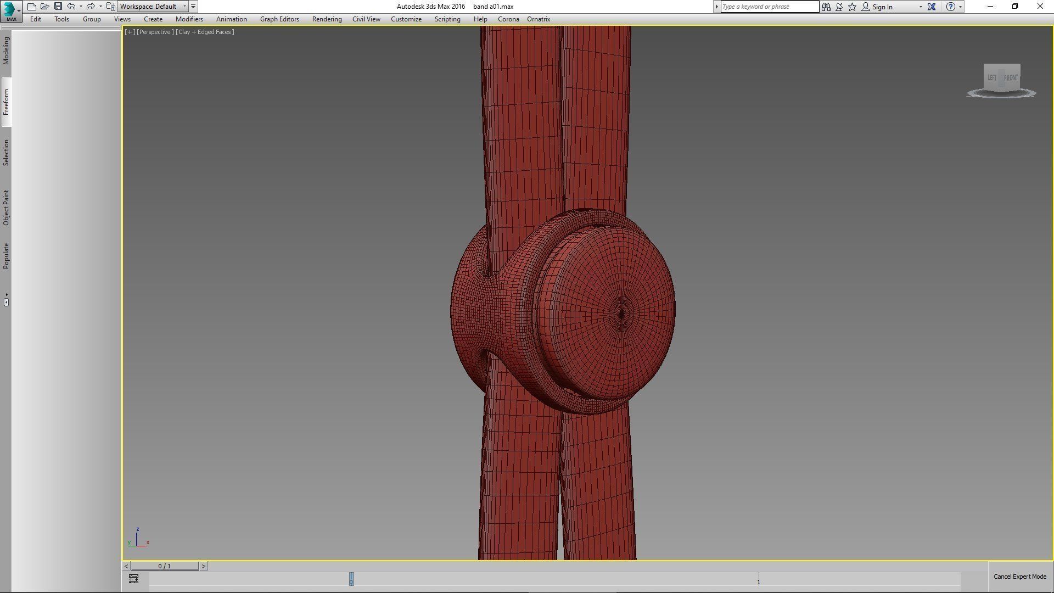1054x593 pixels.
Task: Open the Group menu
Action: [92, 19]
